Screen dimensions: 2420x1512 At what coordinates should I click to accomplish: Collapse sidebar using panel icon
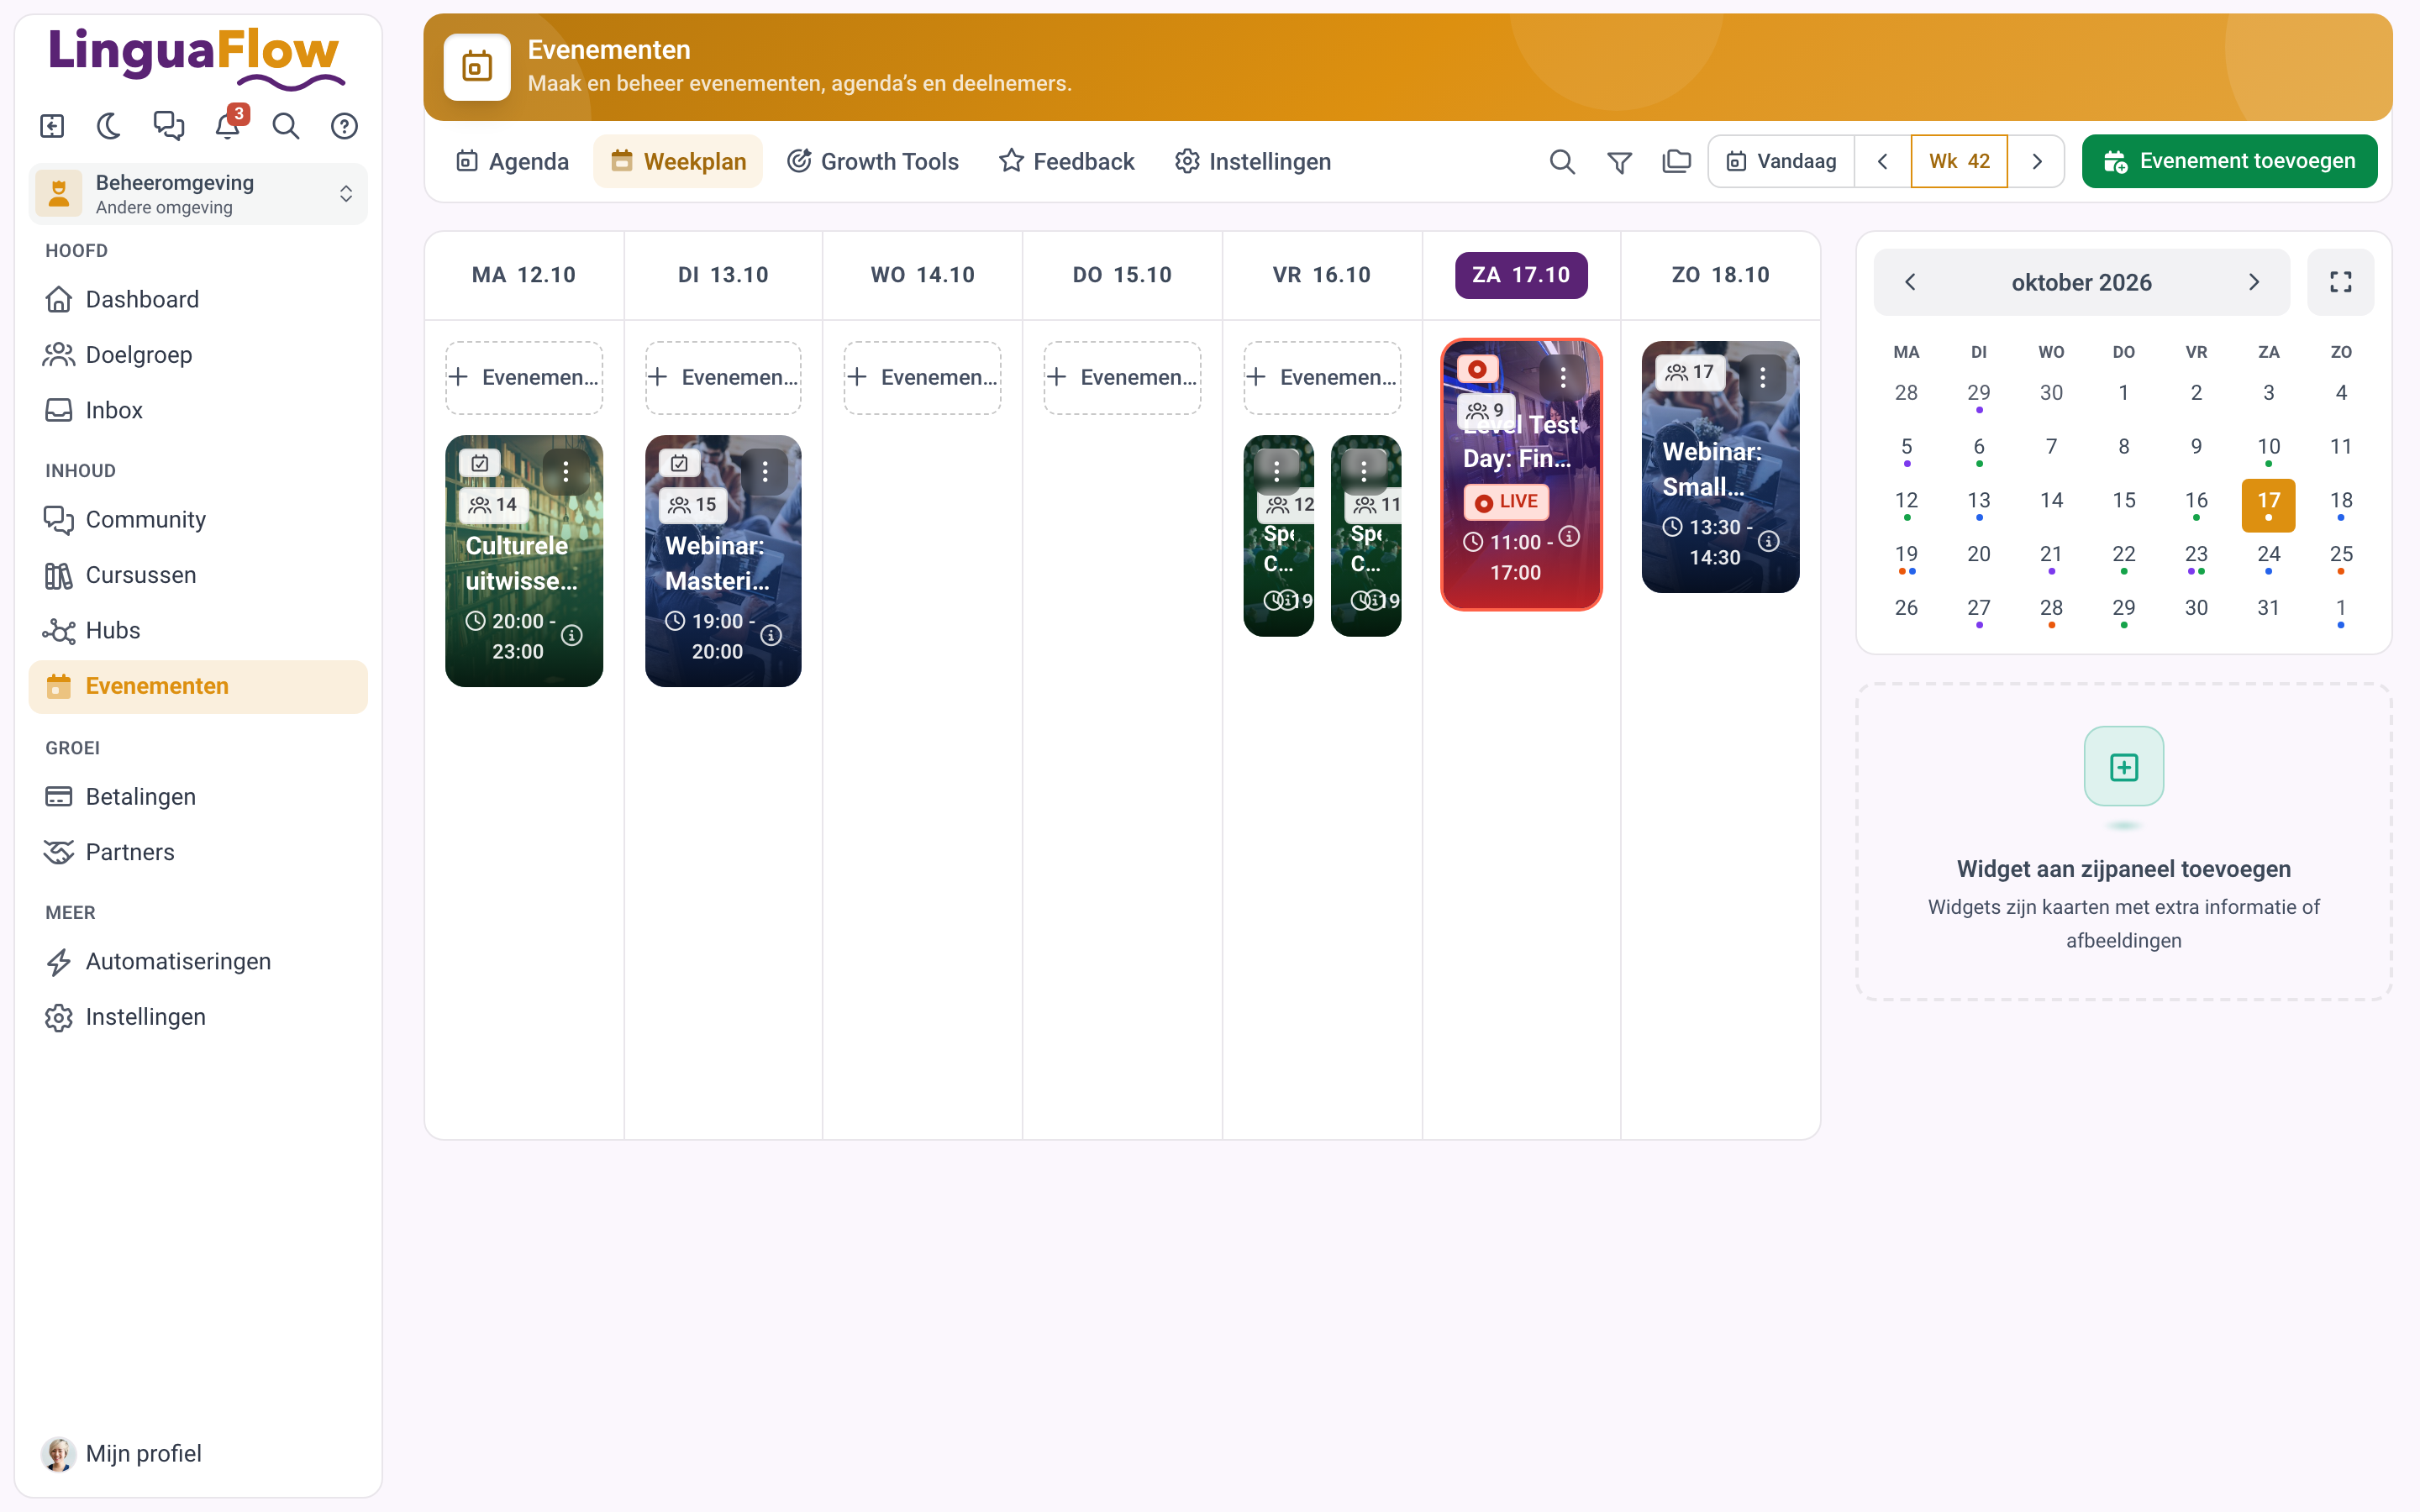(x=52, y=126)
